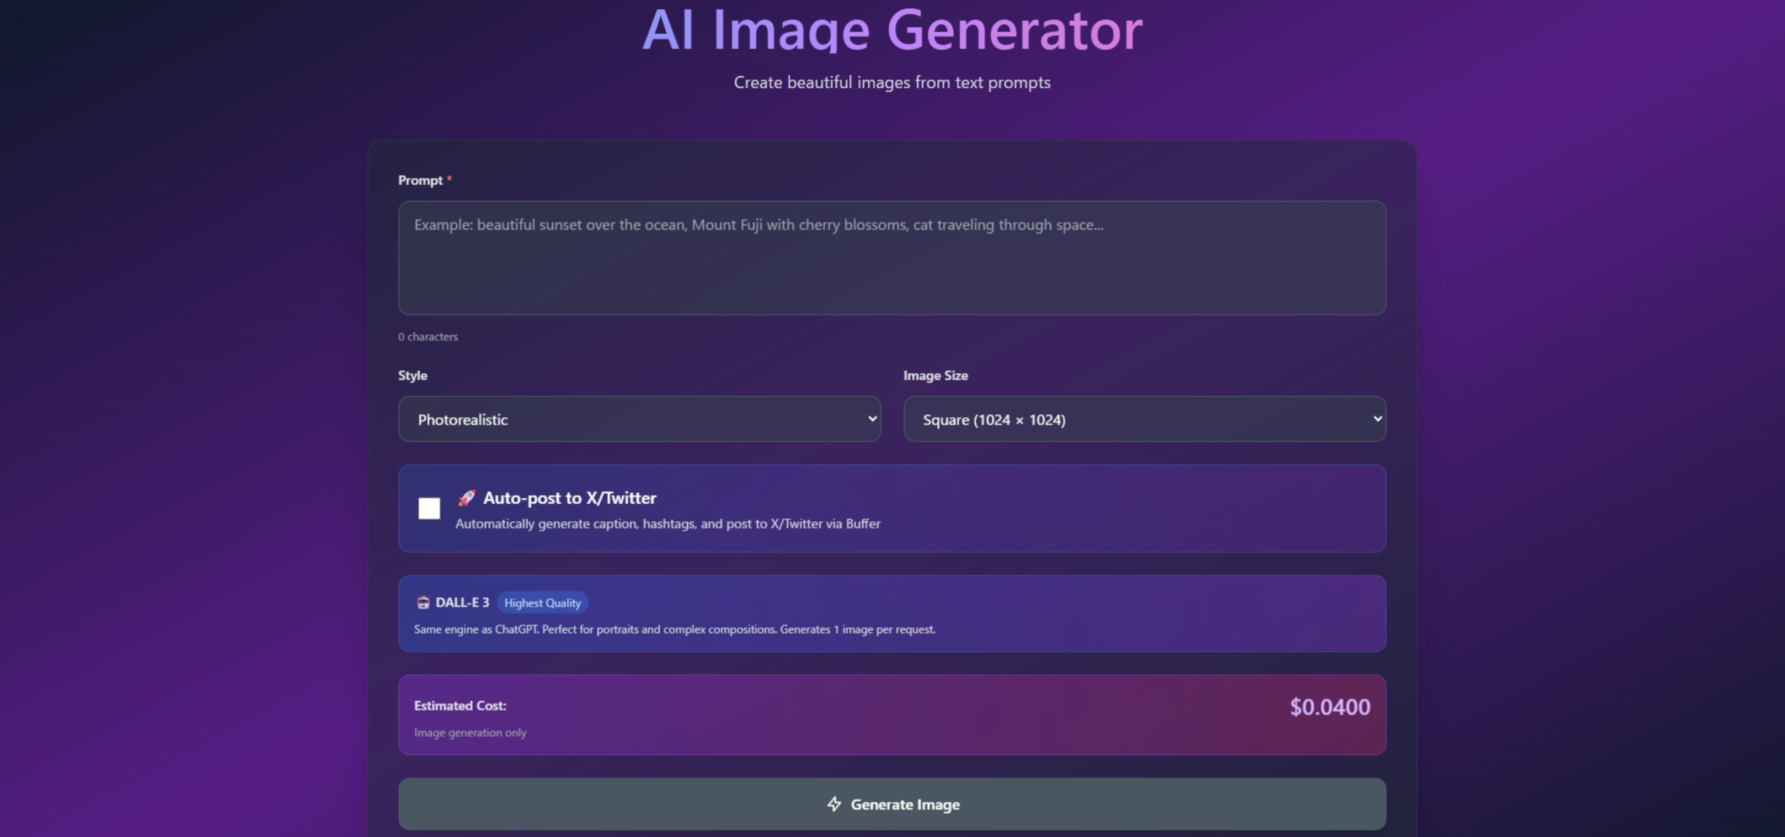The width and height of the screenshot is (1785, 837).
Task: Click the rocket icon beside Auto-post to X/Twitter
Action: (466, 498)
